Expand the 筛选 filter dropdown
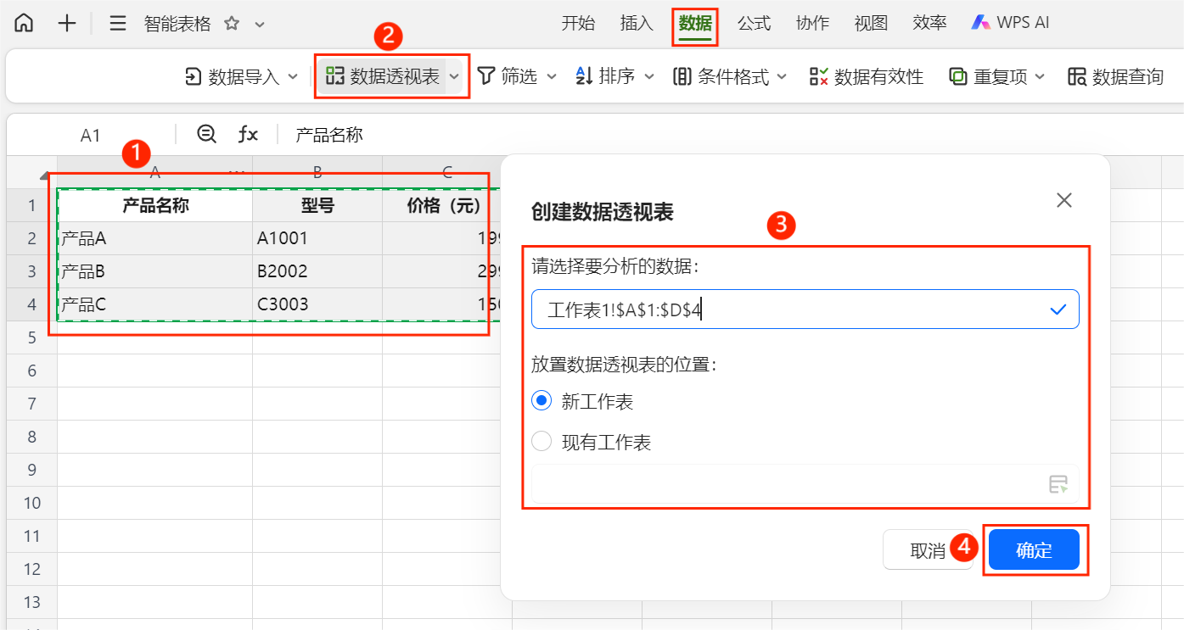 (551, 77)
